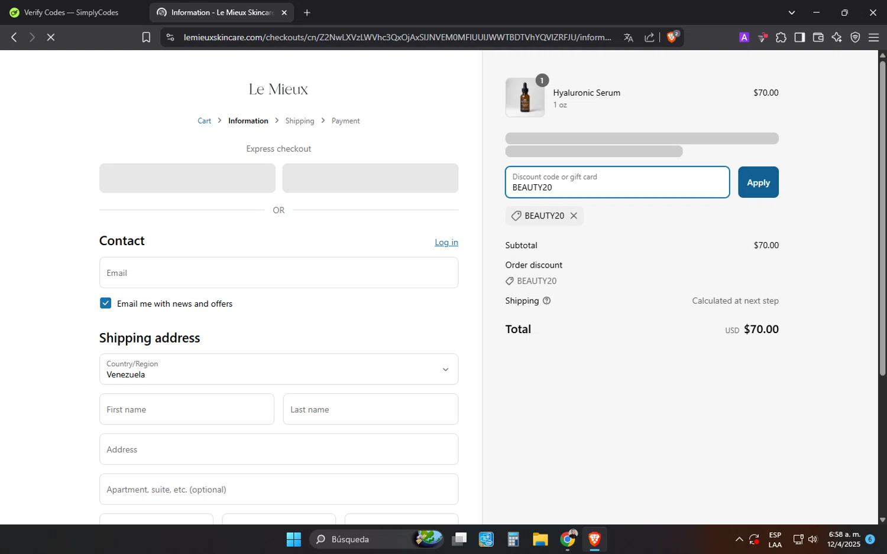Click the Information breadcrumb step
This screenshot has height=554, width=887.
pyautogui.click(x=248, y=120)
